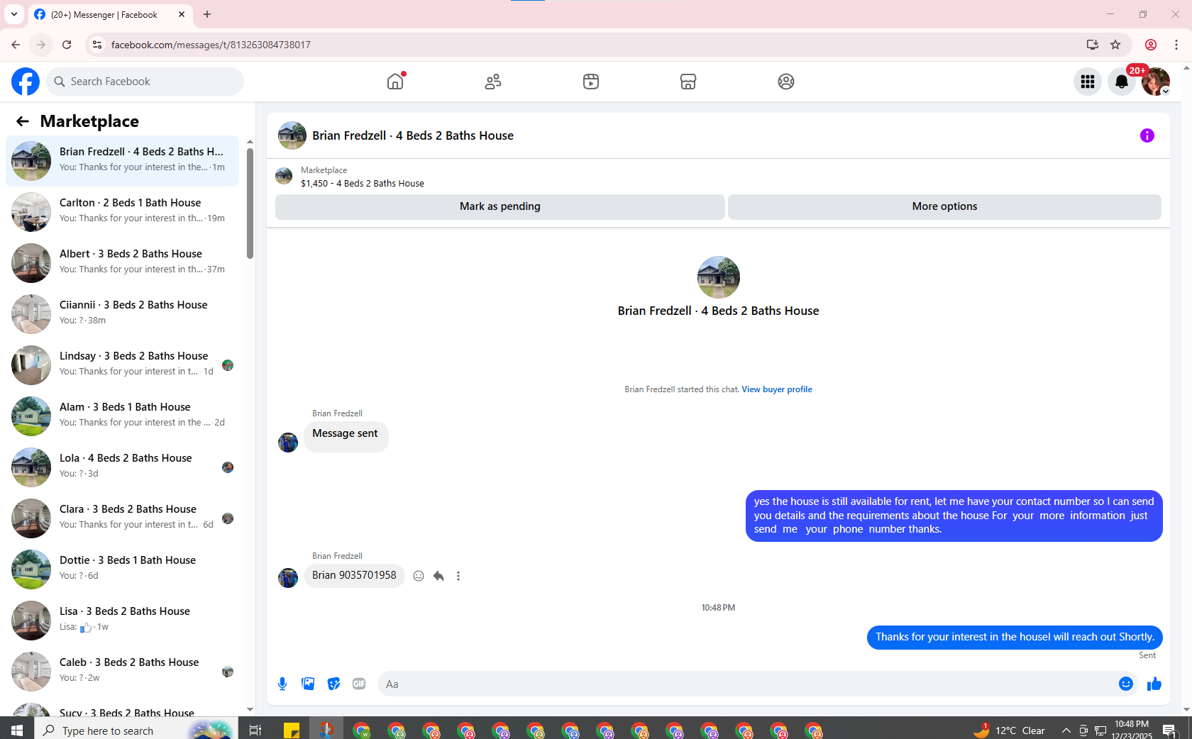This screenshot has height=739, width=1192.
Task: Choose a GIF
Action: (x=359, y=684)
